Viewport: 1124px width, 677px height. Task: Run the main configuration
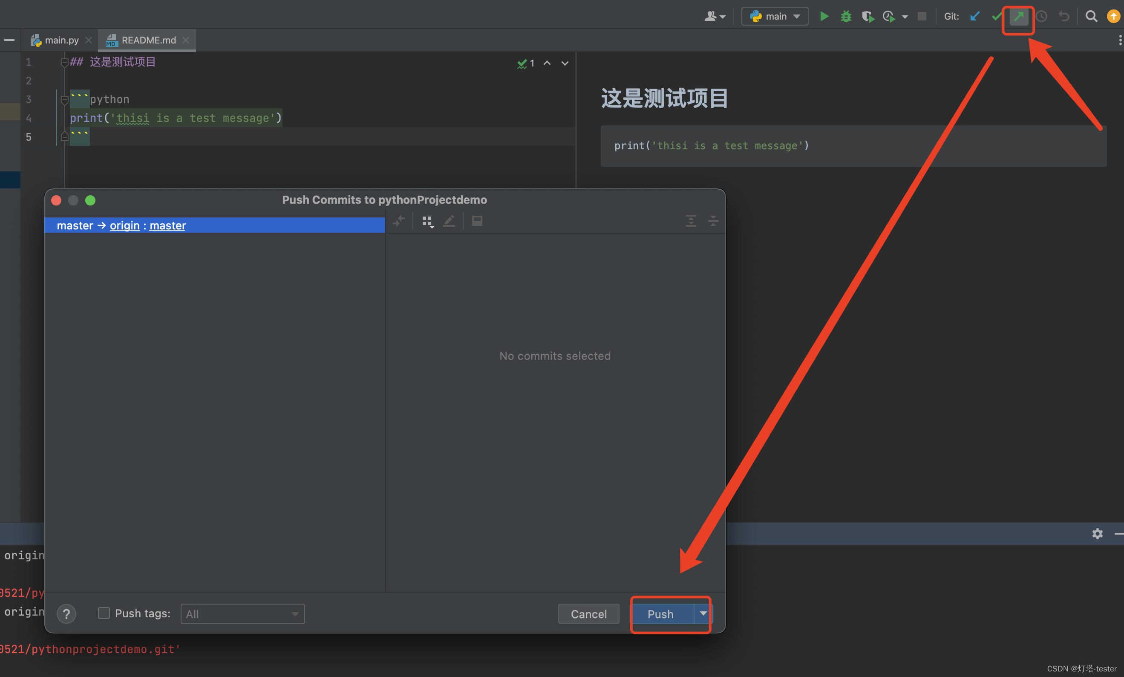point(824,17)
